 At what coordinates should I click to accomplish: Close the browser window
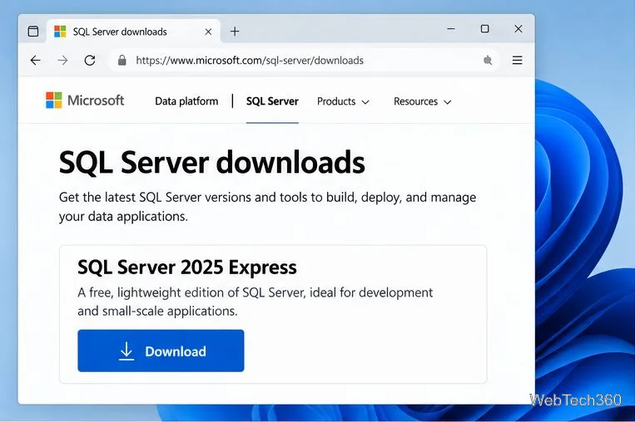coord(518,29)
